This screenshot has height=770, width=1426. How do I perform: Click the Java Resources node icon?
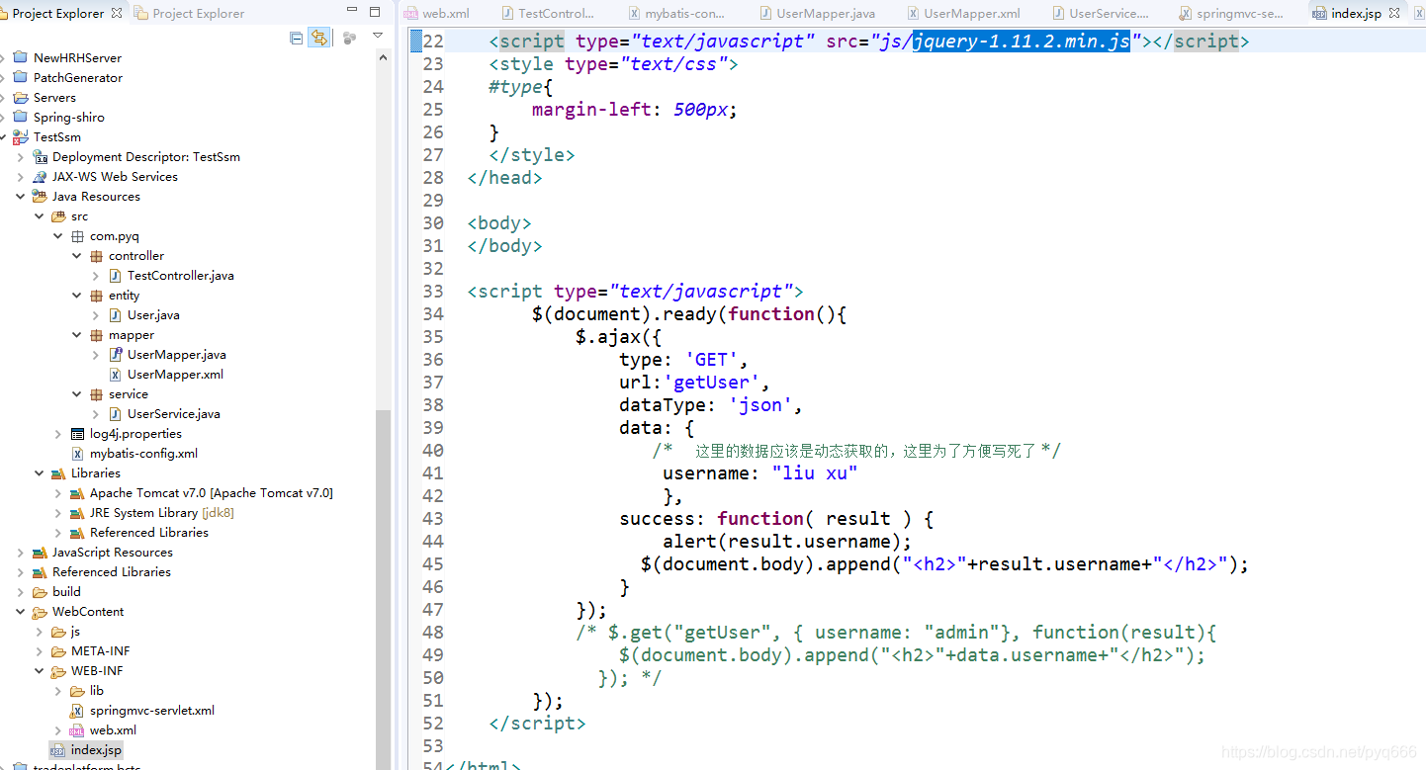point(40,196)
